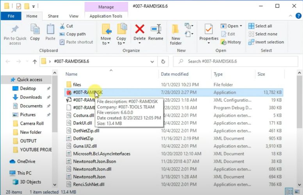Open Downloads in navigation pane

pos(31,97)
